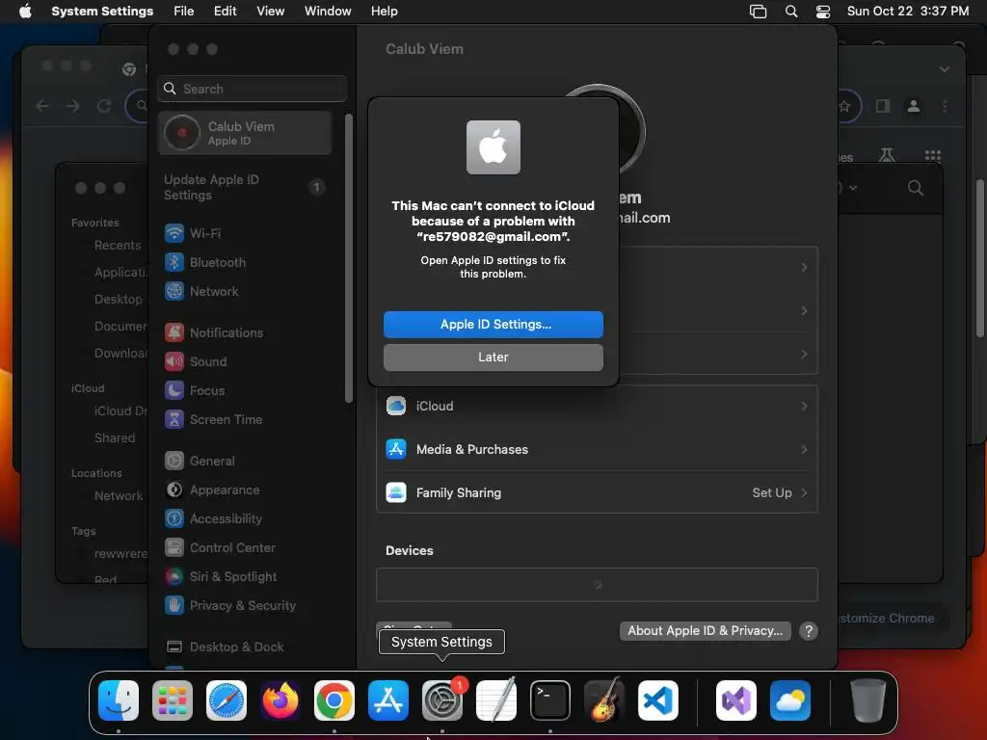987x740 pixels.
Task: Open the File menu
Action: coord(184,11)
